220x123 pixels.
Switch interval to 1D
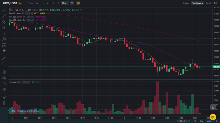click(53, 3)
